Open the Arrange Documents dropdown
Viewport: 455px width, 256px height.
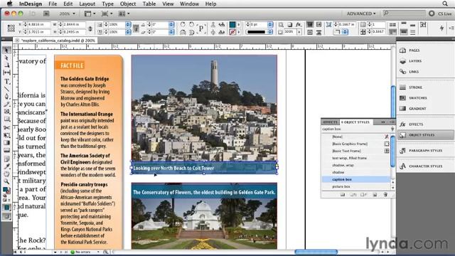pyautogui.click(x=124, y=14)
